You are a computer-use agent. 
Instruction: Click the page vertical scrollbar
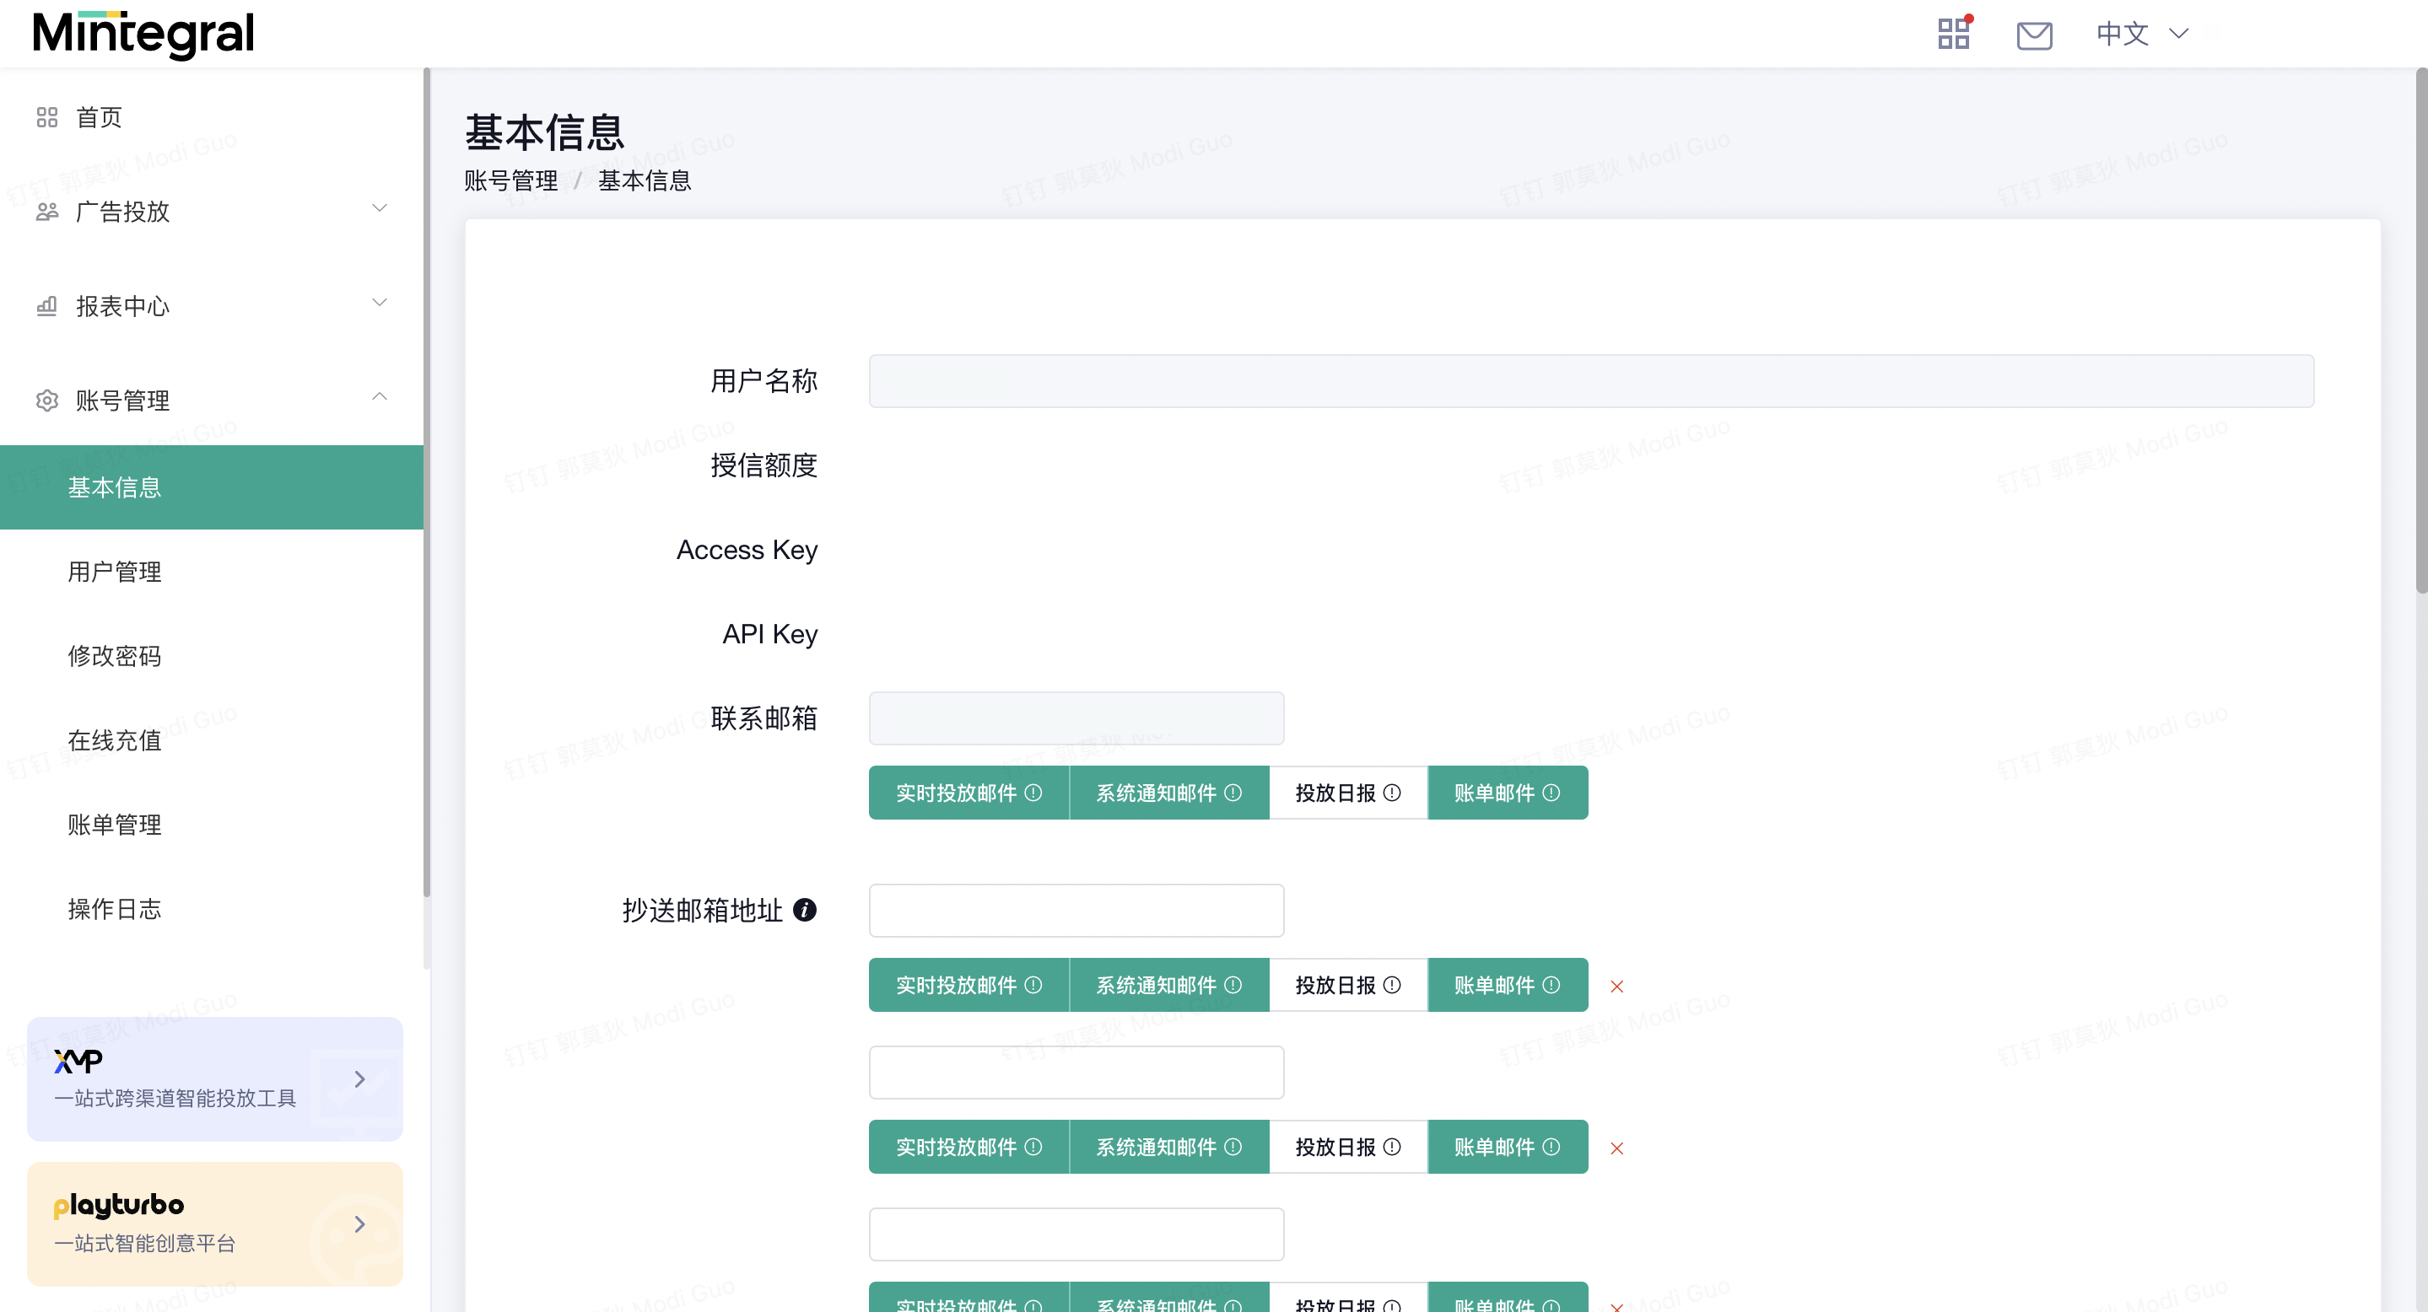tap(2420, 330)
